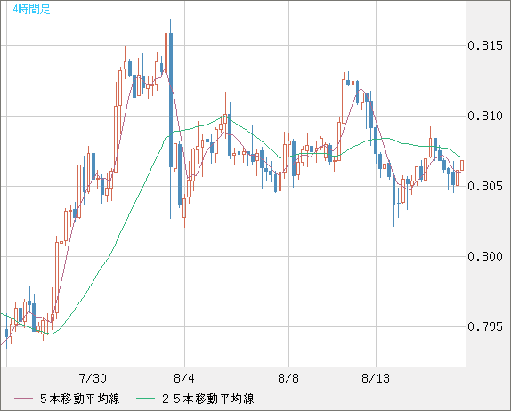Screen dimensions: 511x411
Task: Click the 4時間足 timeframe label
Action: coord(32,9)
